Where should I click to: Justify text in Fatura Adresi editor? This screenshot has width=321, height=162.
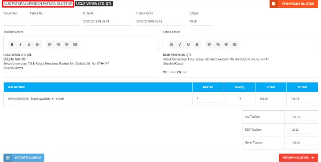[x=234, y=45]
